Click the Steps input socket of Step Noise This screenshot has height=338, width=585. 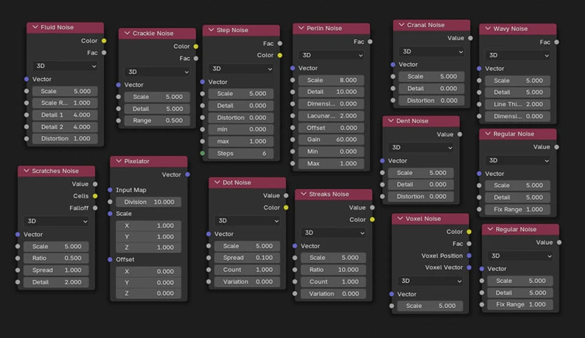pos(202,153)
